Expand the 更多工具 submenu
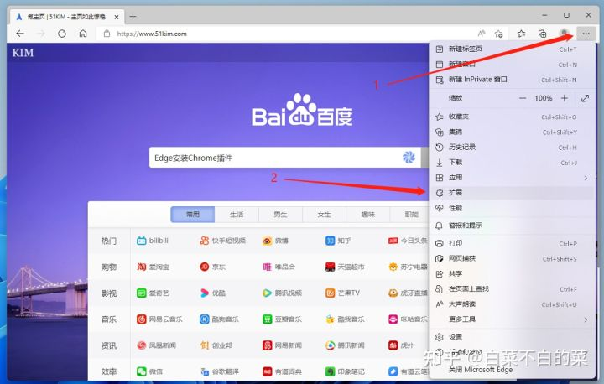Viewport: 604px width, 384px height. pos(512,319)
